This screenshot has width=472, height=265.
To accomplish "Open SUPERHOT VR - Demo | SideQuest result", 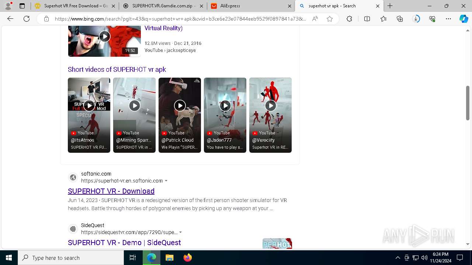I will click(124, 243).
